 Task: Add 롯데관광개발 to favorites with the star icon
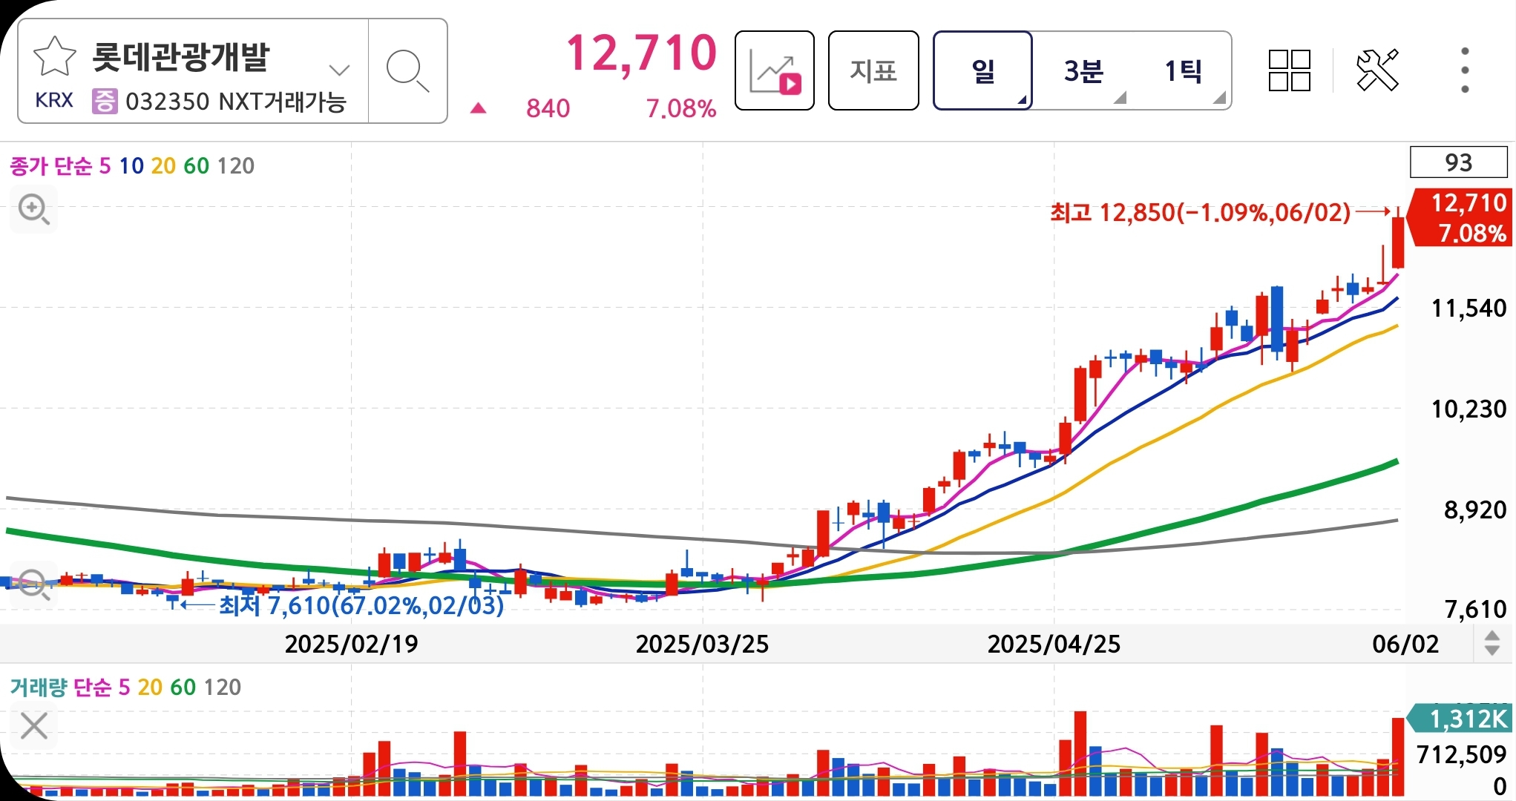pyautogui.click(x=55, y=57)
